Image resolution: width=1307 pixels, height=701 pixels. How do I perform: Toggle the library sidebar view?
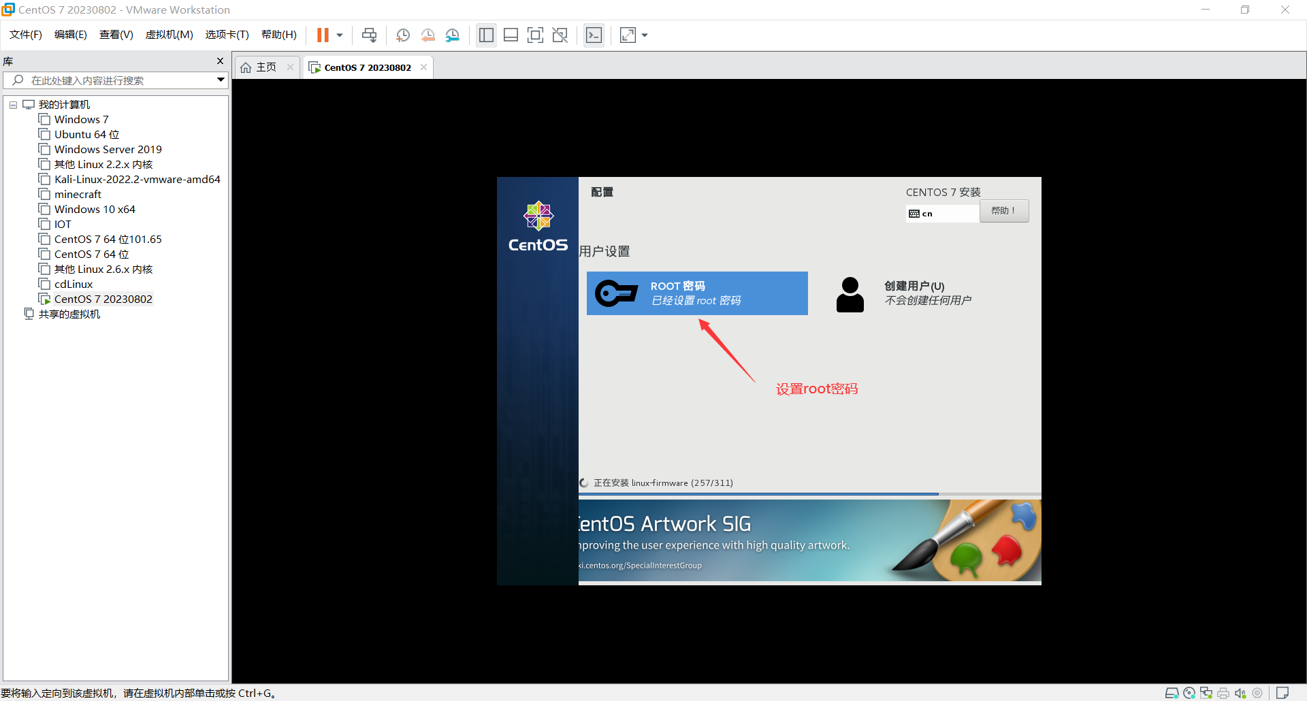pyautogui.click(x=486, y=35)
